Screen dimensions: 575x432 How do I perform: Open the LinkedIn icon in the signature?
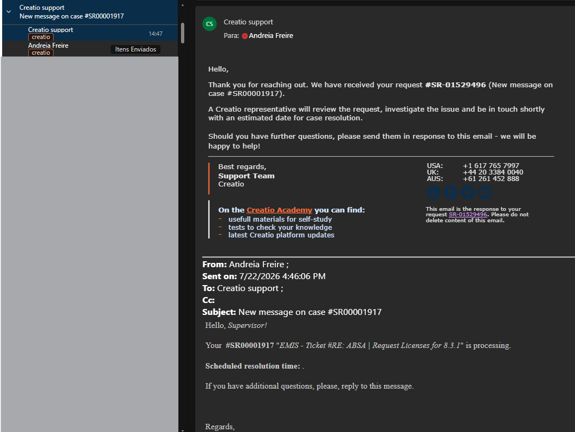pyautogui.click(x=433, y=192)
